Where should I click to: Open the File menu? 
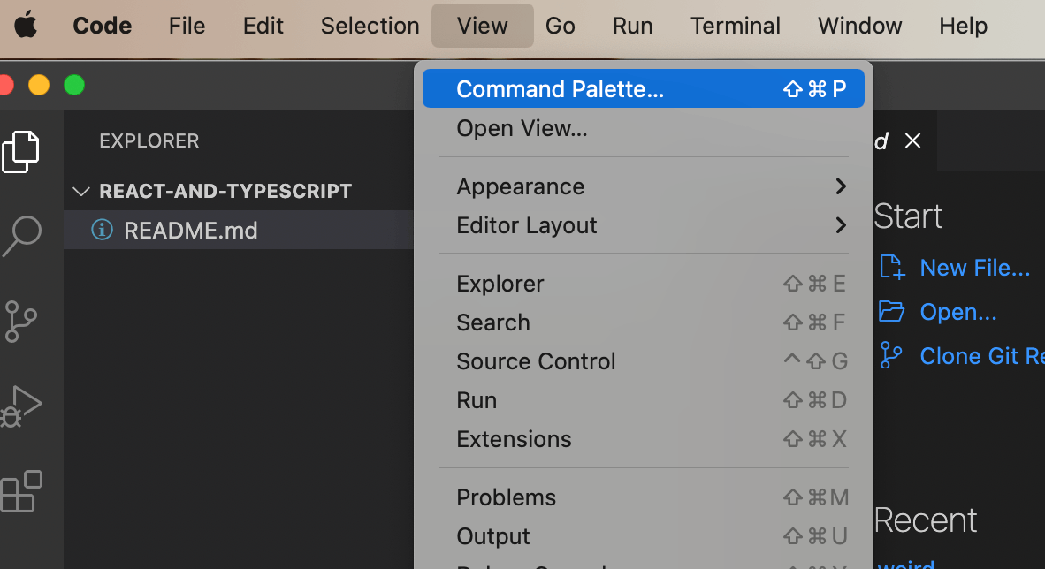coord(187,26)
